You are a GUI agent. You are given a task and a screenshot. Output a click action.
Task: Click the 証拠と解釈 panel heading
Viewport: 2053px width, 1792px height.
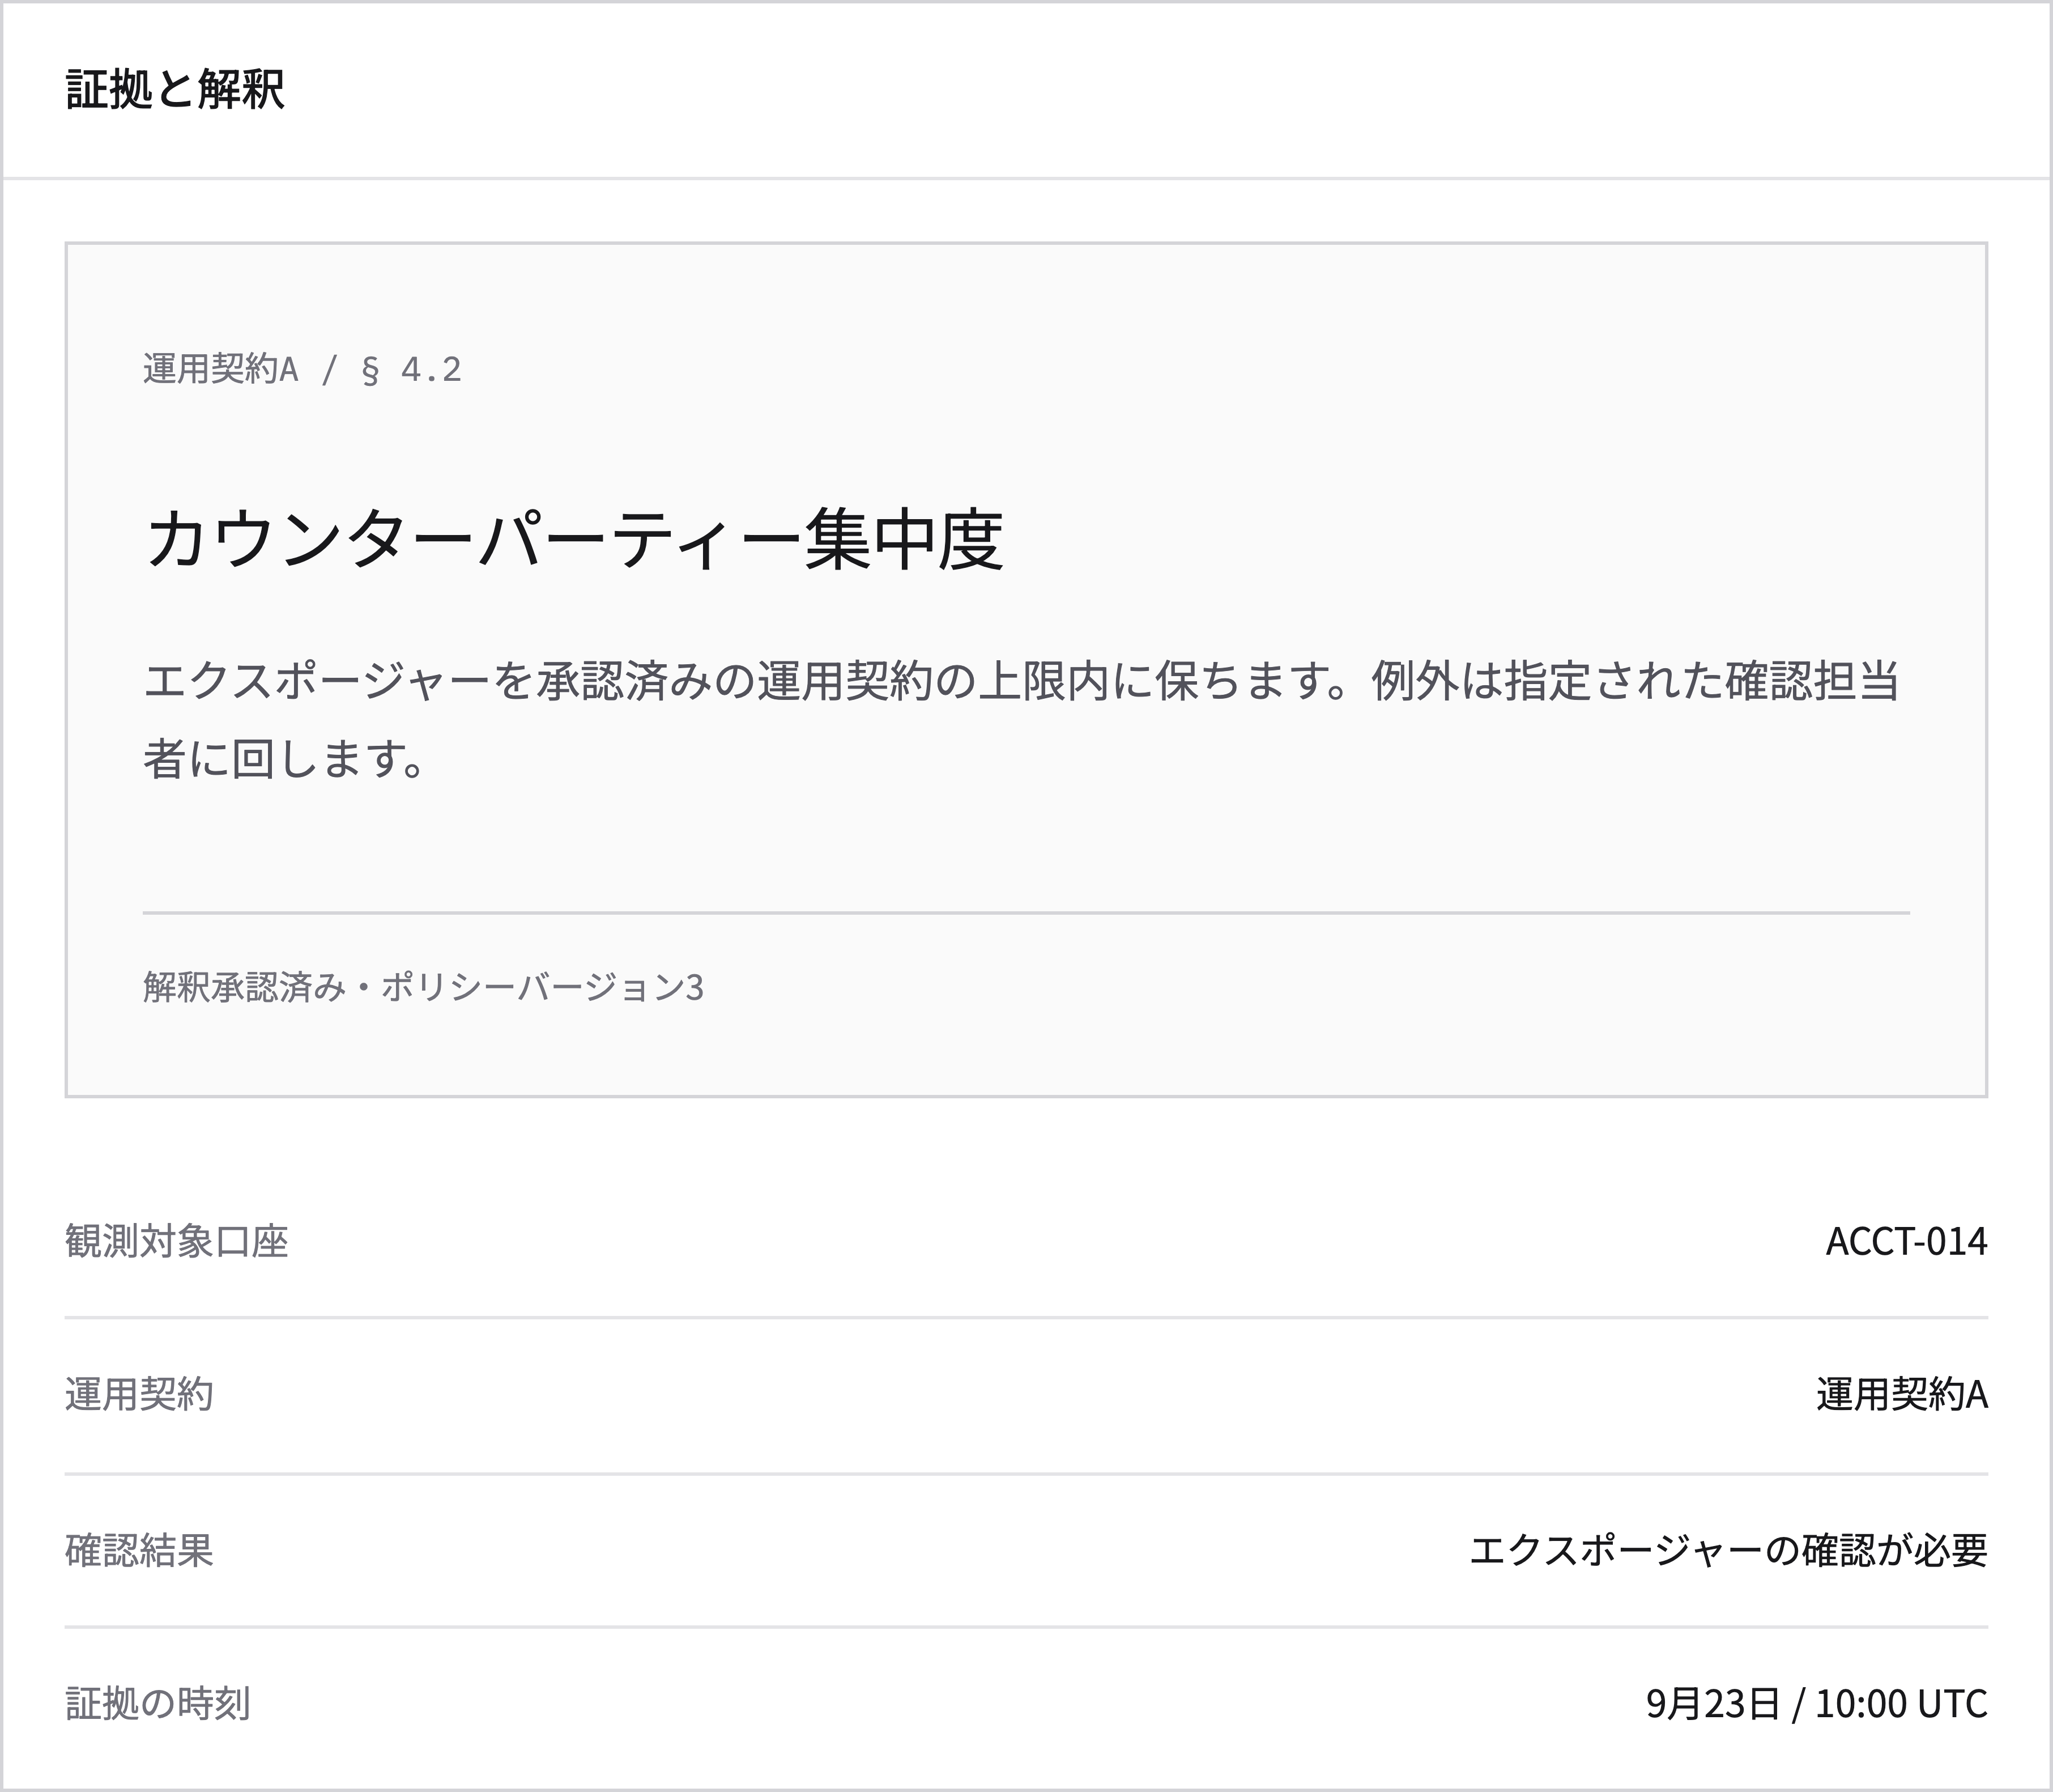pos(175,90)
